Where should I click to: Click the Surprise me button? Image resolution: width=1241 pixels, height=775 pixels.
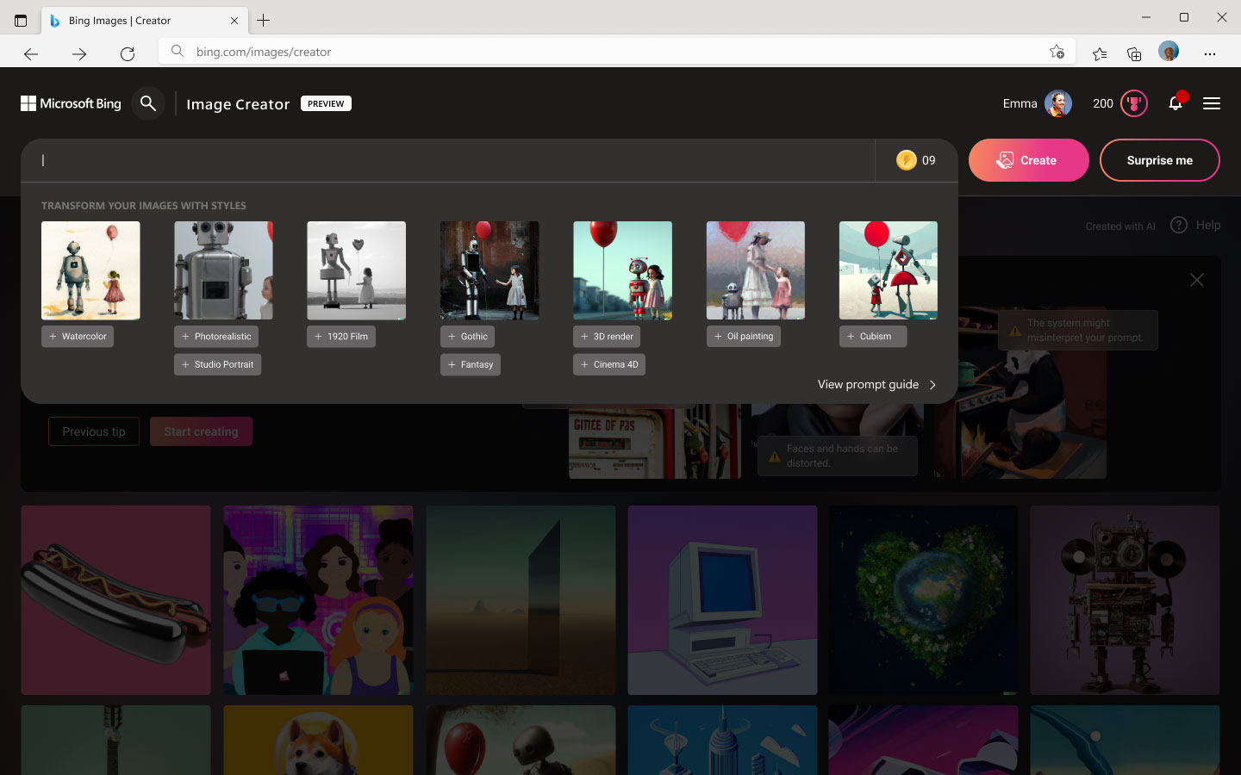pos(1159,160)
